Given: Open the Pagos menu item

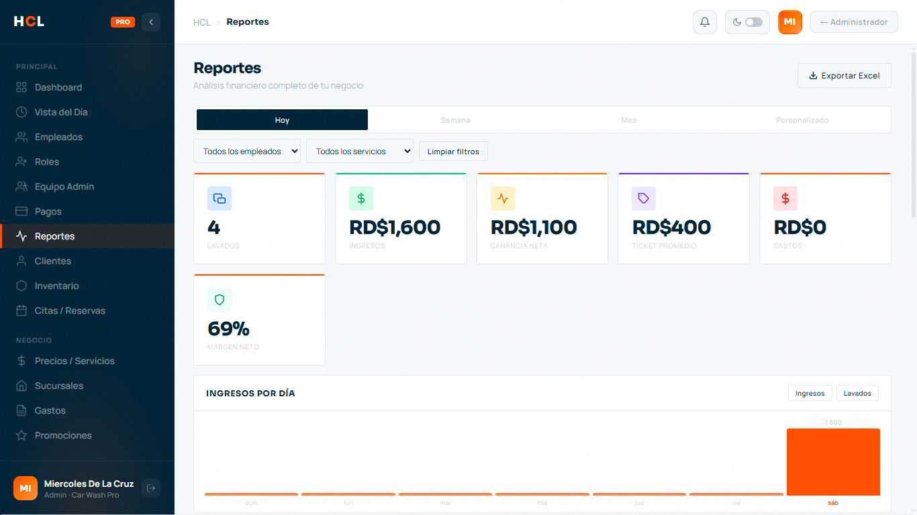Looking at the screenshot, I should [x=87, y=211].
